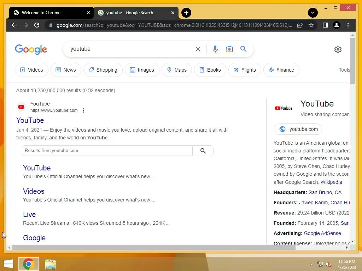Screen dimensions: 362x271
Task: Open the Chrome three-dot menu
Action: pos(348,25)
